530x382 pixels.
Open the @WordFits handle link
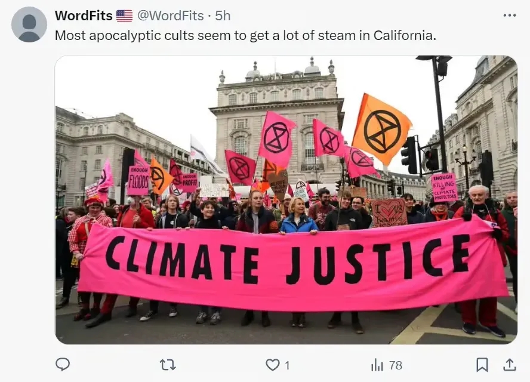[x=170, y=16]
